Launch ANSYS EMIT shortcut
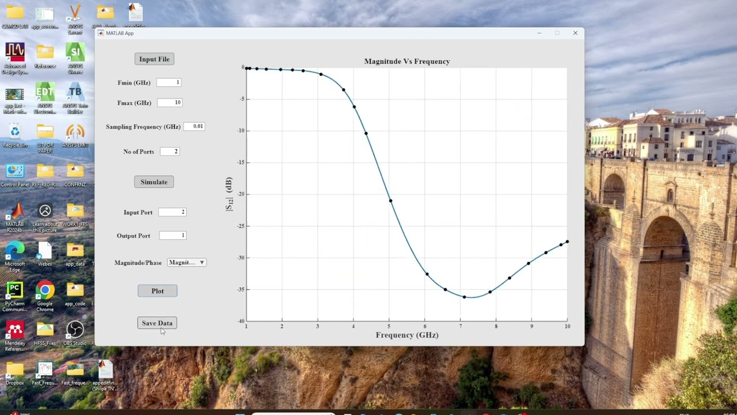737x415 pixels. [75, 135]
